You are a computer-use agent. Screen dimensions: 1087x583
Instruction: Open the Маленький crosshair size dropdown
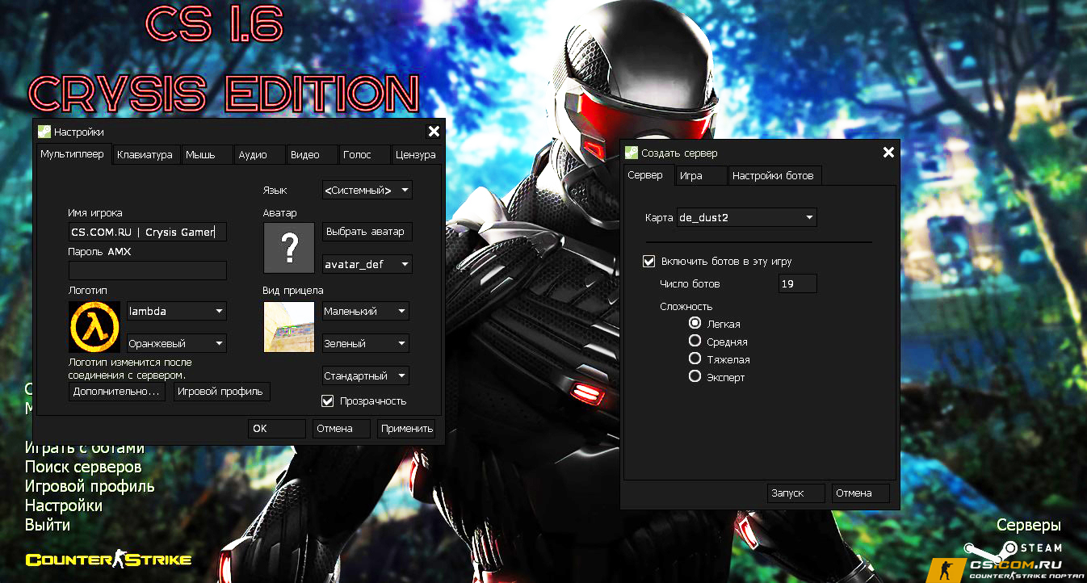[366, 311]
